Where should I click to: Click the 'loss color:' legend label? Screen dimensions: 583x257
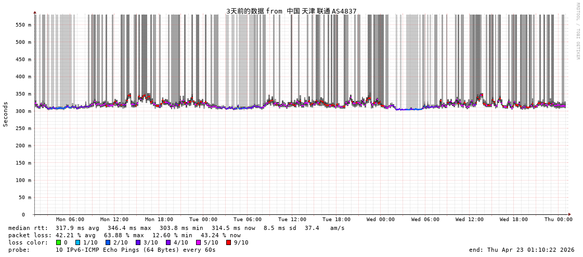pos(28,242)
